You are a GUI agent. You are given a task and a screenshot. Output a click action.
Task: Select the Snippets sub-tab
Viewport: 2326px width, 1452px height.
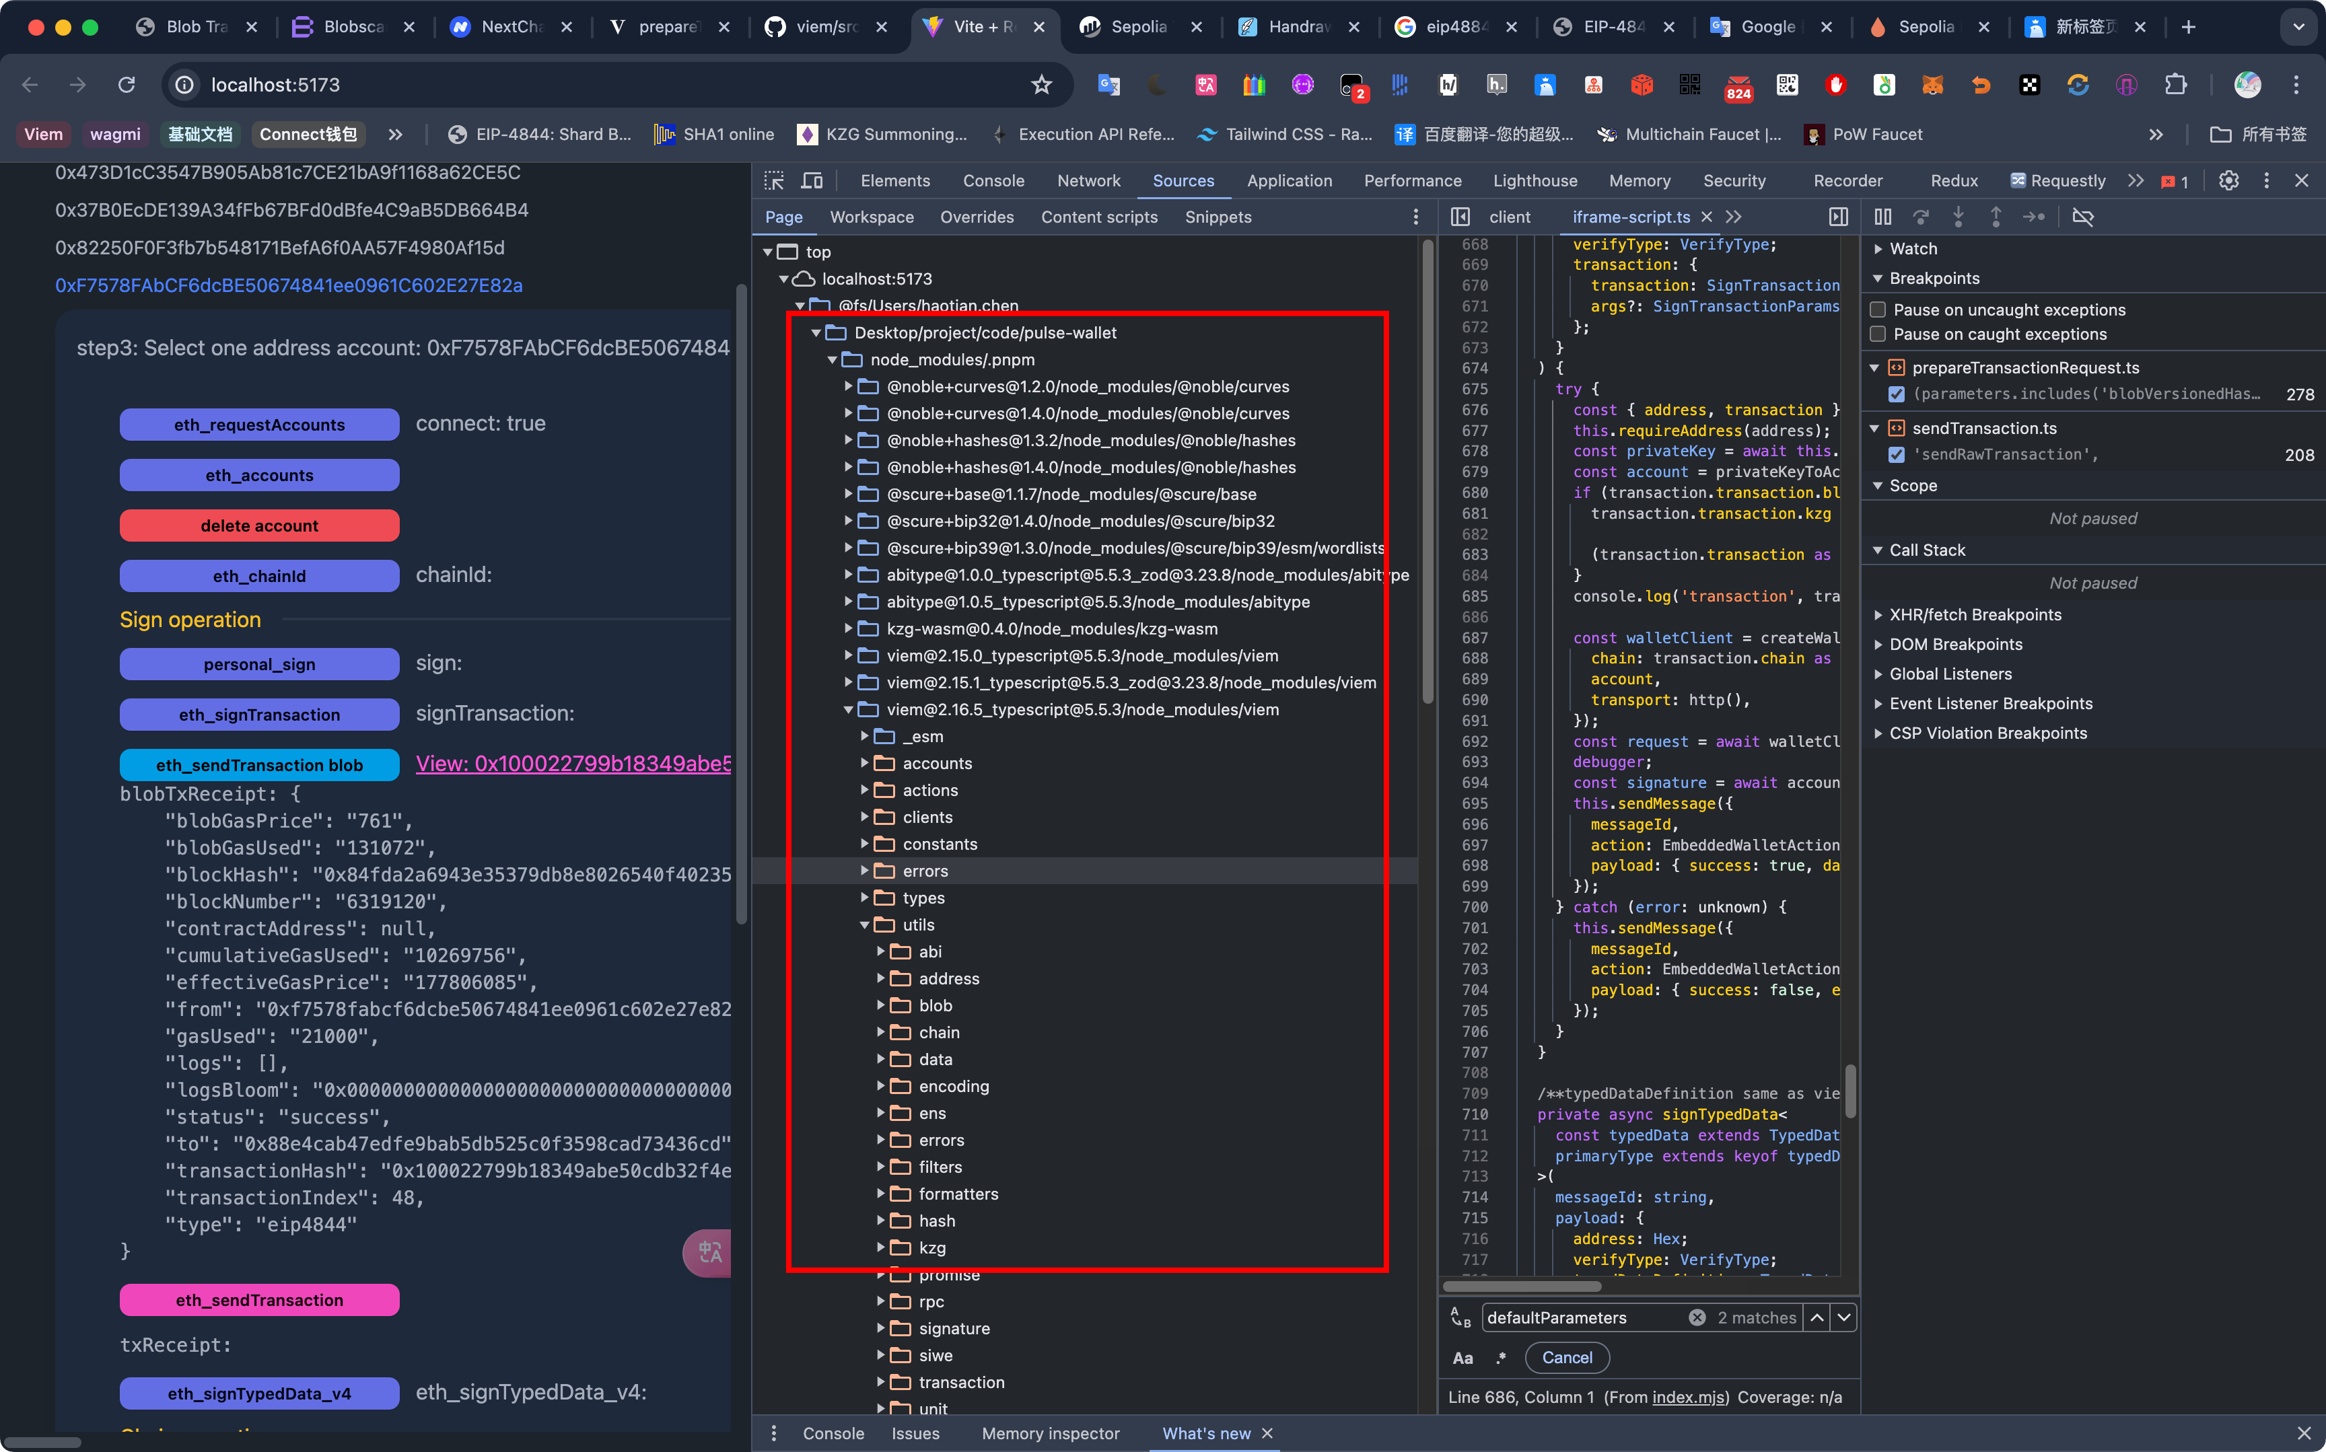(x=1219, y=217)
